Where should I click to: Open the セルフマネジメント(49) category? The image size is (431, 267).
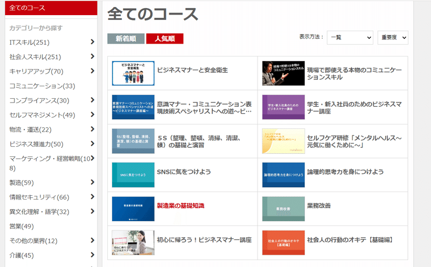tap(42, 115)
